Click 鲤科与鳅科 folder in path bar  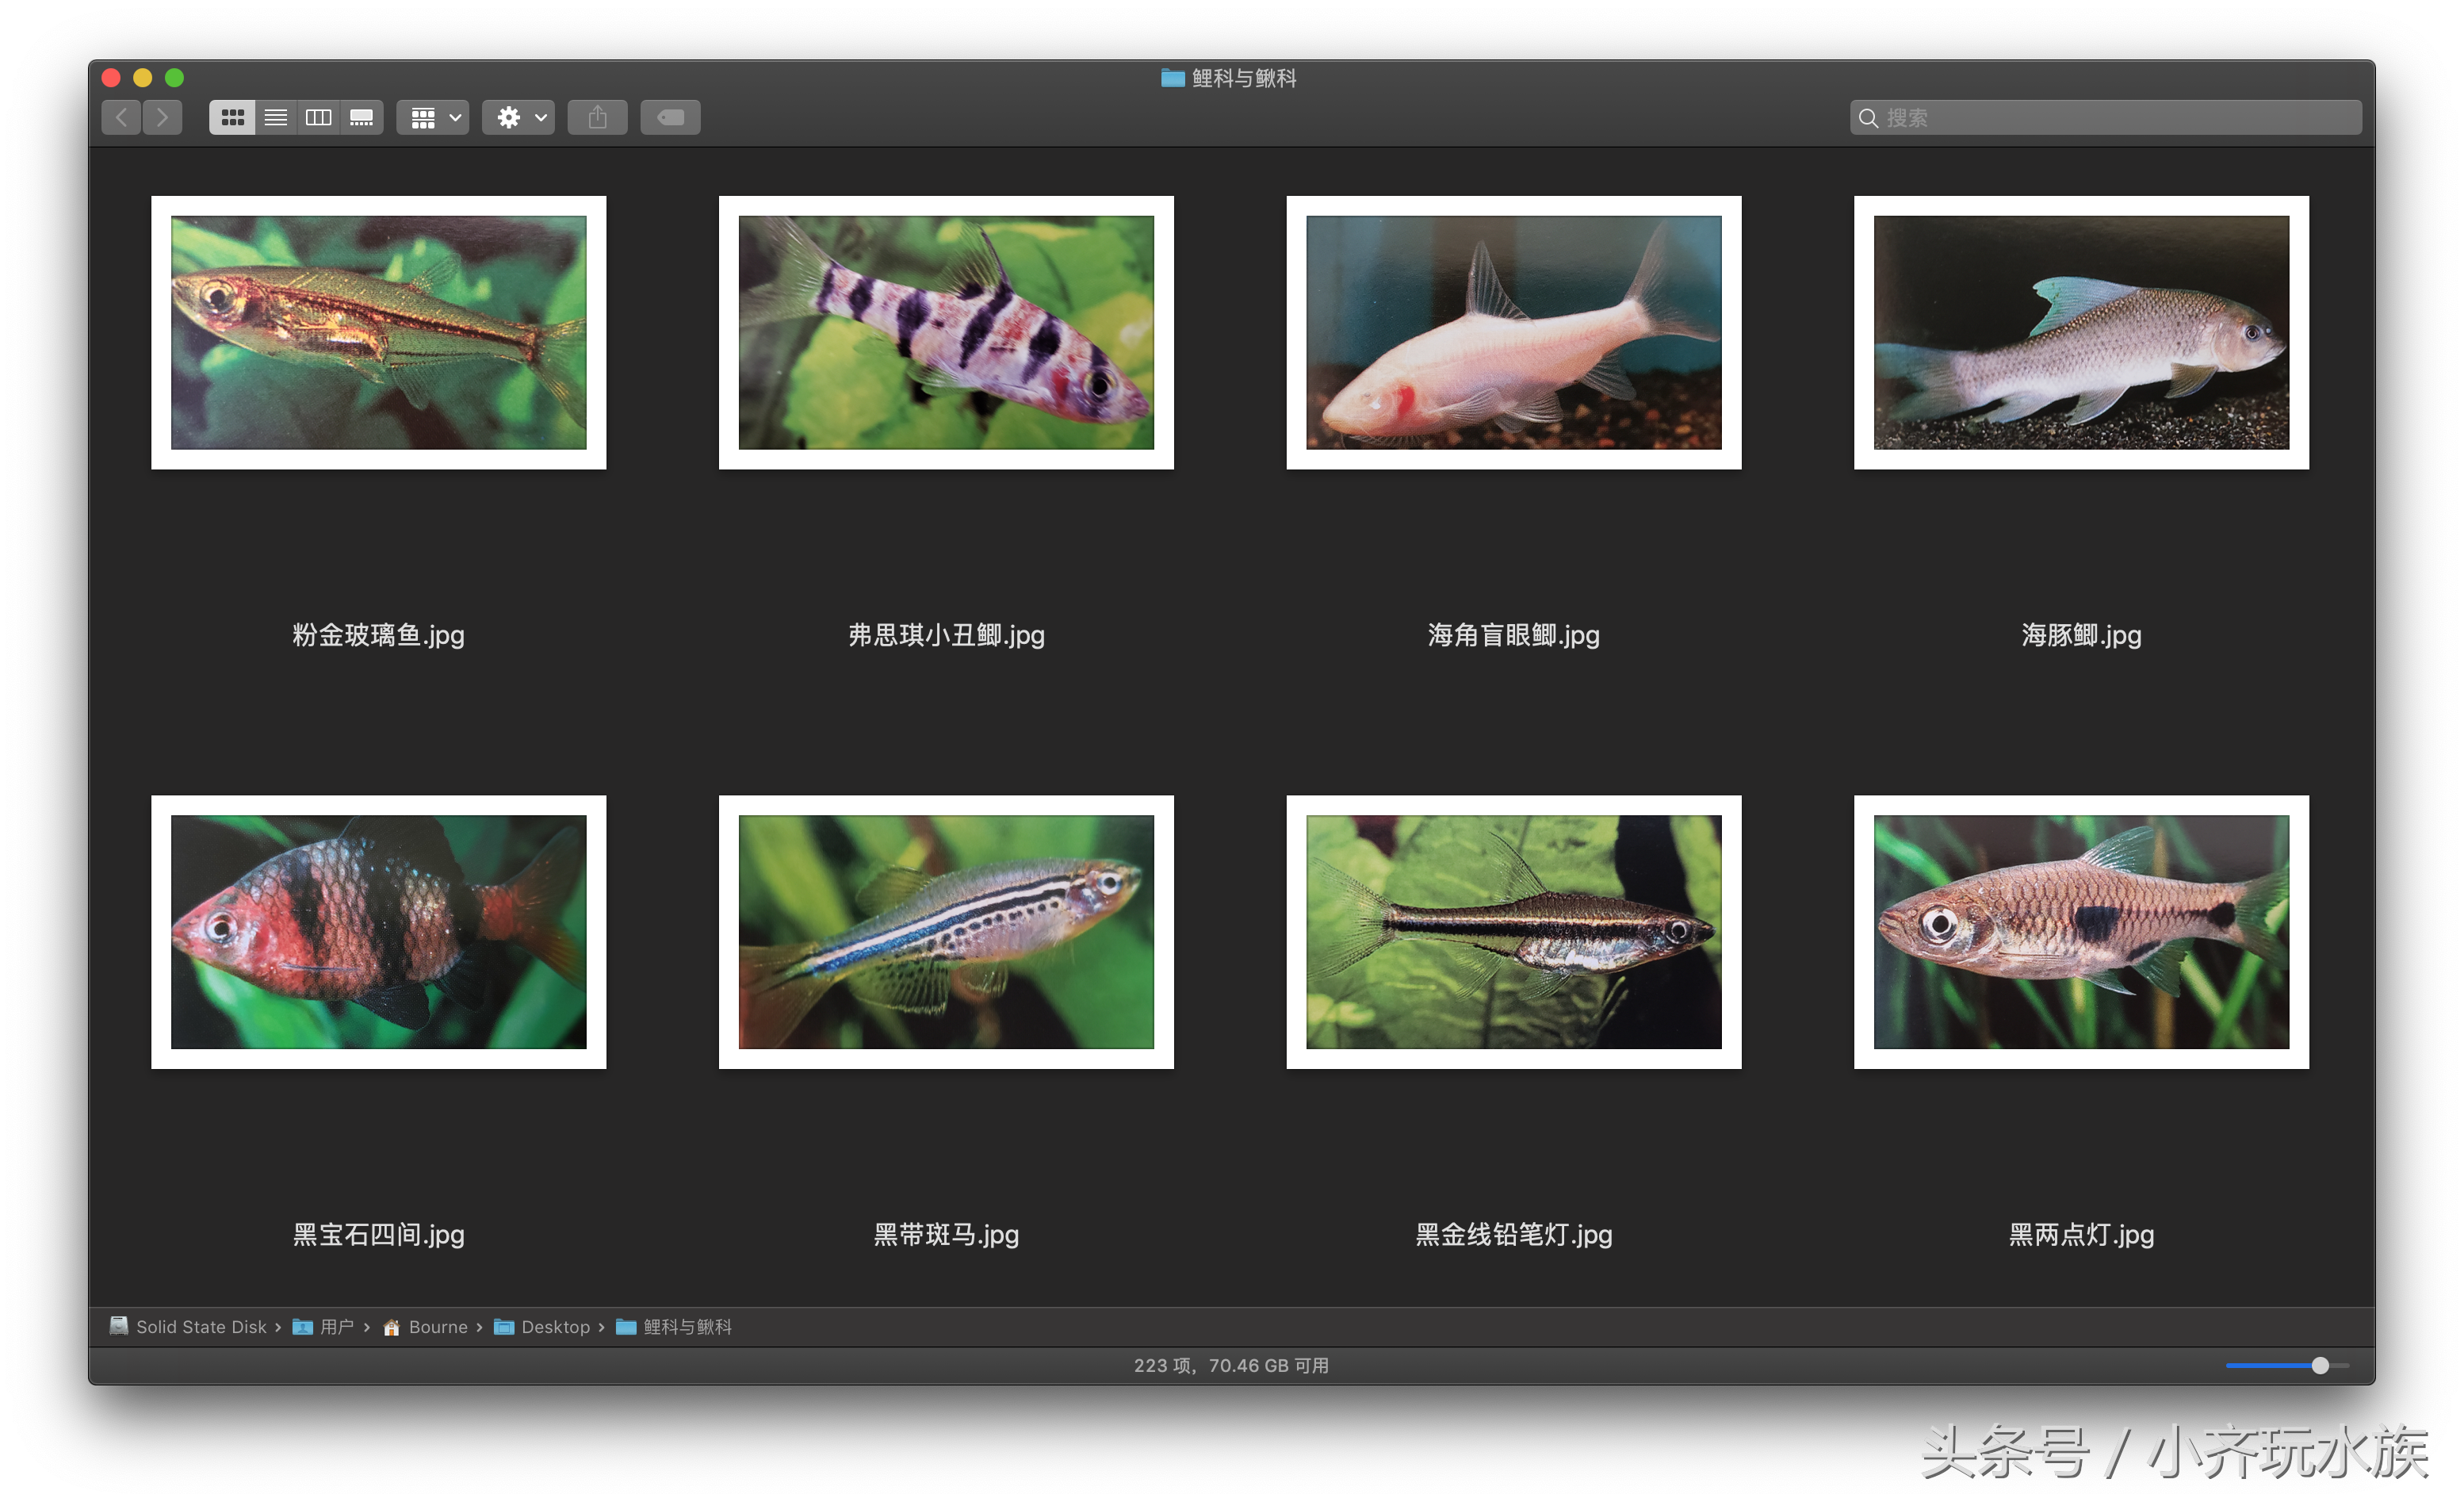(674, 1327)
